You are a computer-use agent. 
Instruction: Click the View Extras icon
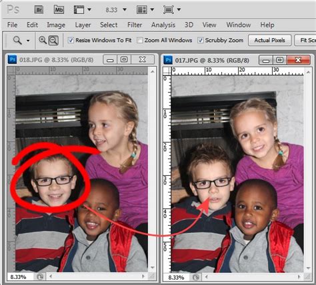tap(79, 10)
